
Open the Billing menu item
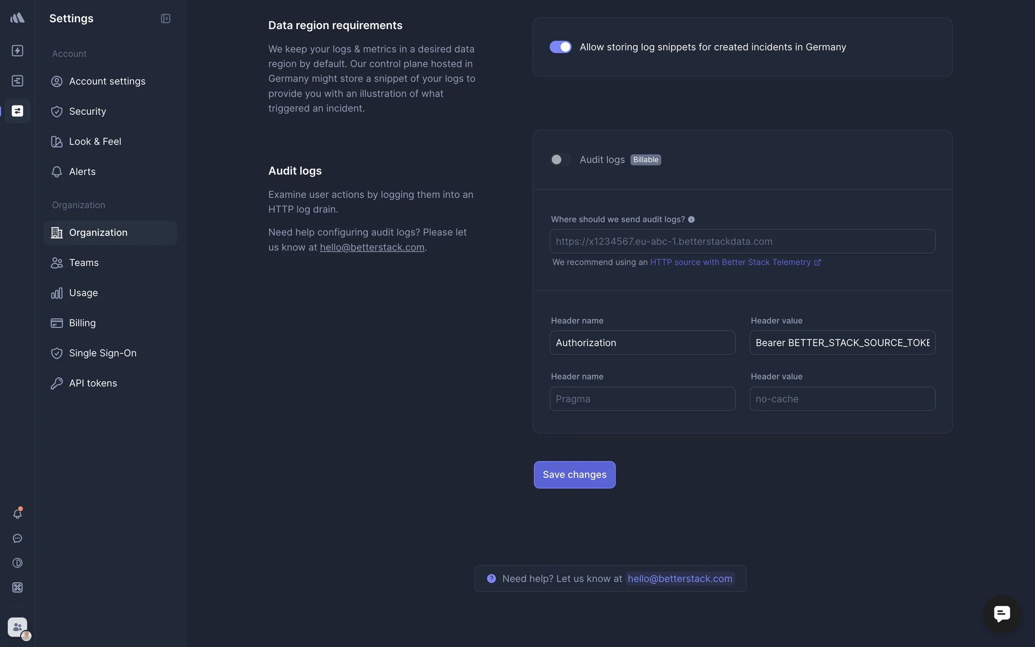pos(82,323)
